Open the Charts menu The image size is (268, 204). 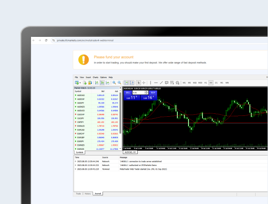pyautogui.click(x=96, y=77)
